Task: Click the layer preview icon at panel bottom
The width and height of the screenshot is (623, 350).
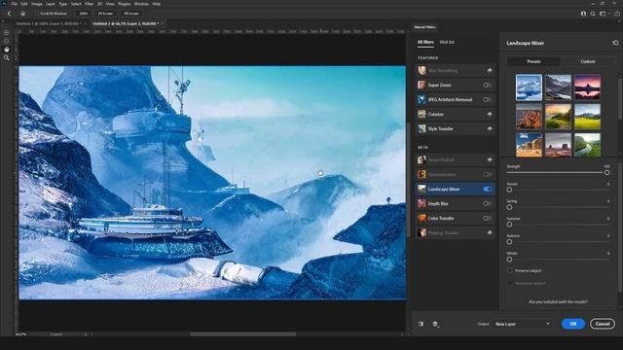Action: pos(435,324)
